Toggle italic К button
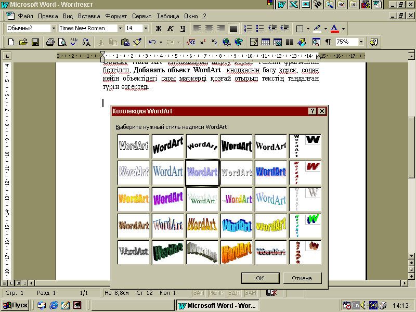The width and height of the screenshot is (416, 312). point(171,28)
